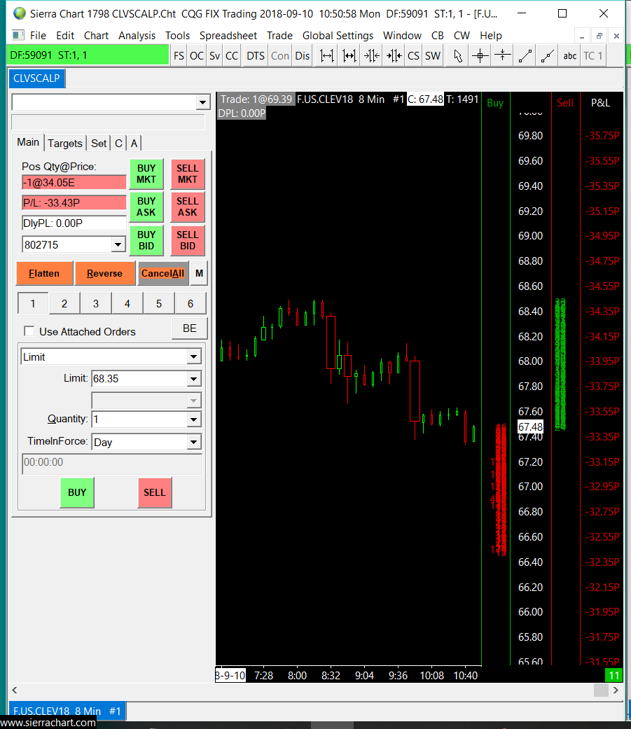Click the Flatten button
This screenshot has width=631, height=729.
pos(44,273)
